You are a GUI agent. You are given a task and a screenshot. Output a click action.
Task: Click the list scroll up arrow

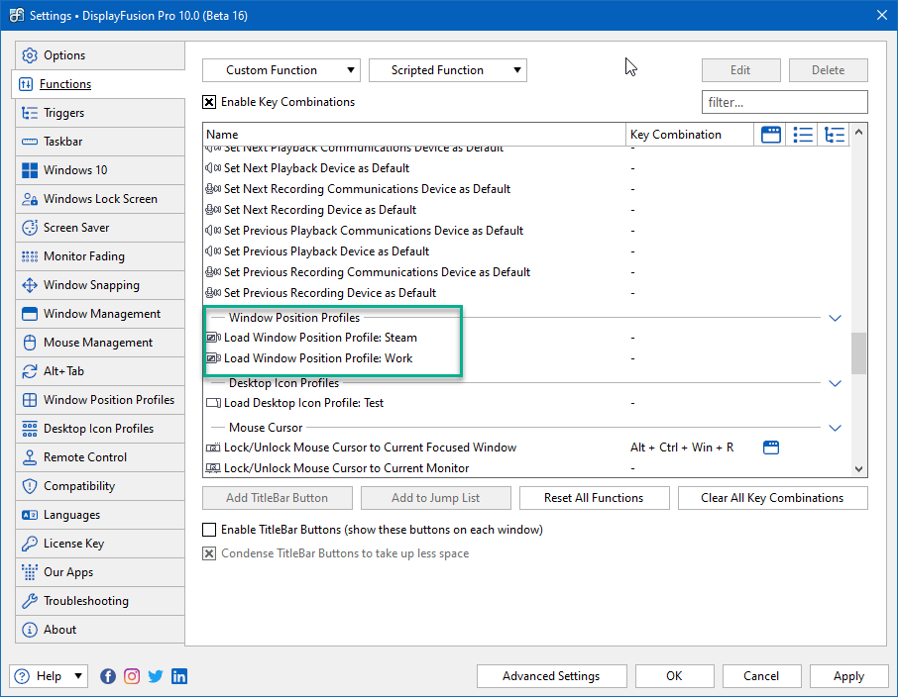(858, 133)
